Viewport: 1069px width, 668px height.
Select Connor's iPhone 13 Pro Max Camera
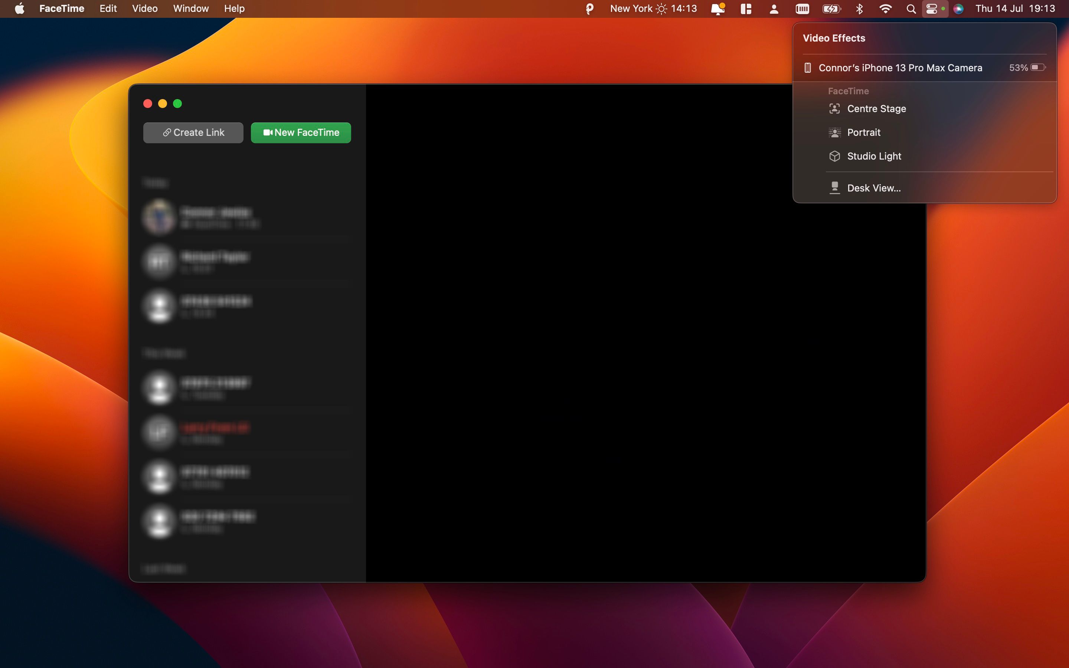point(900,68)
